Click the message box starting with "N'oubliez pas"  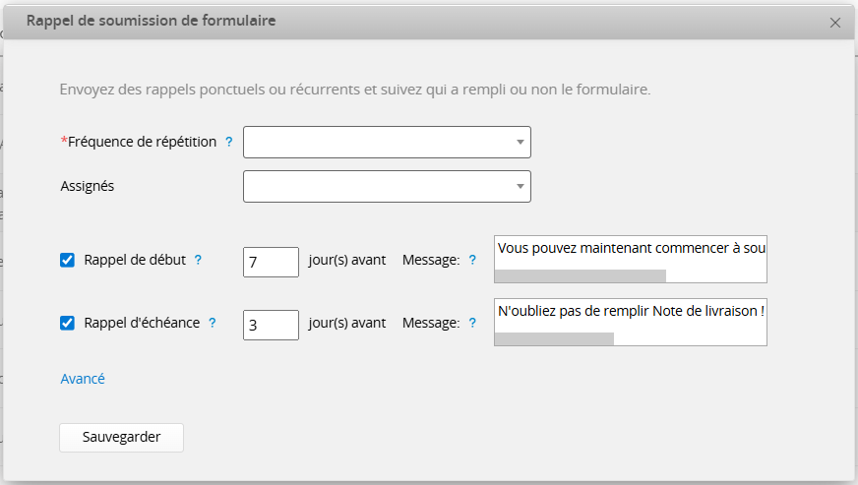(630, 312)
